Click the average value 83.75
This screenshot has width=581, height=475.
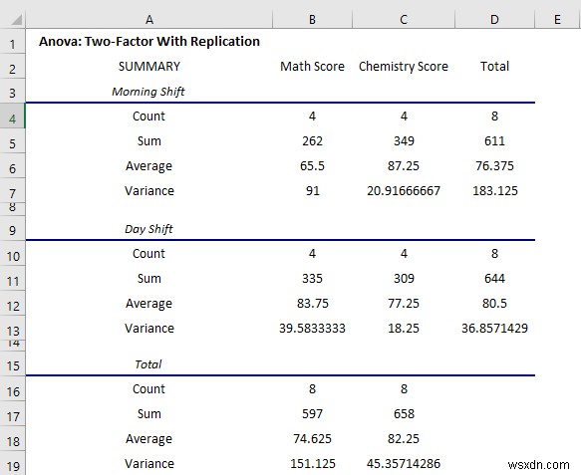coord(312,303)
